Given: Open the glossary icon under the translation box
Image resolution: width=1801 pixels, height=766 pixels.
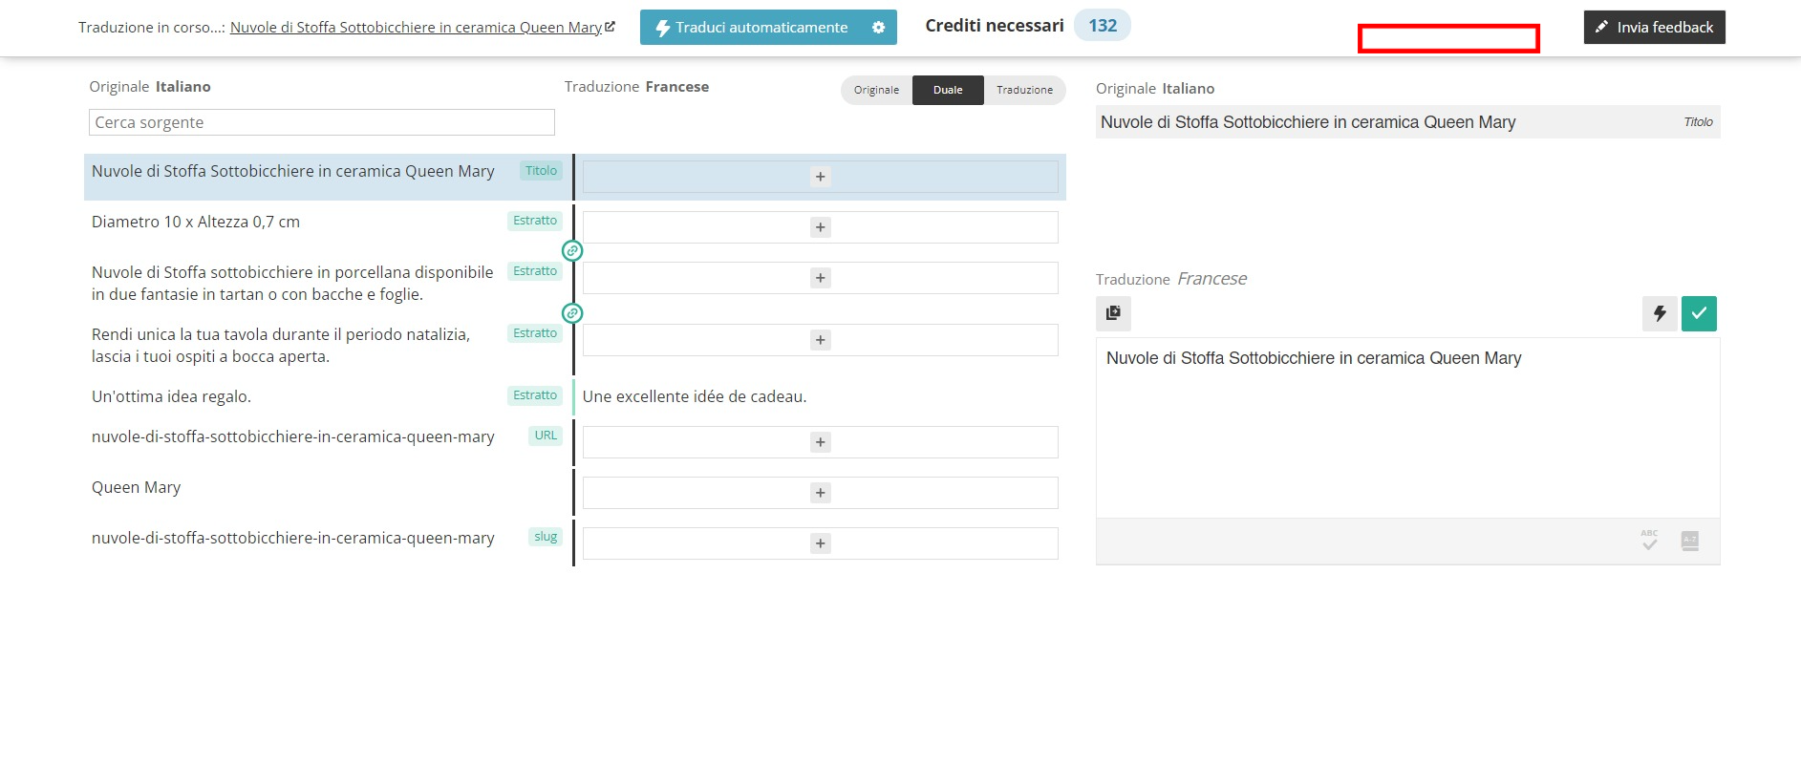Looking at the screenshot, I should [1689, 541].
